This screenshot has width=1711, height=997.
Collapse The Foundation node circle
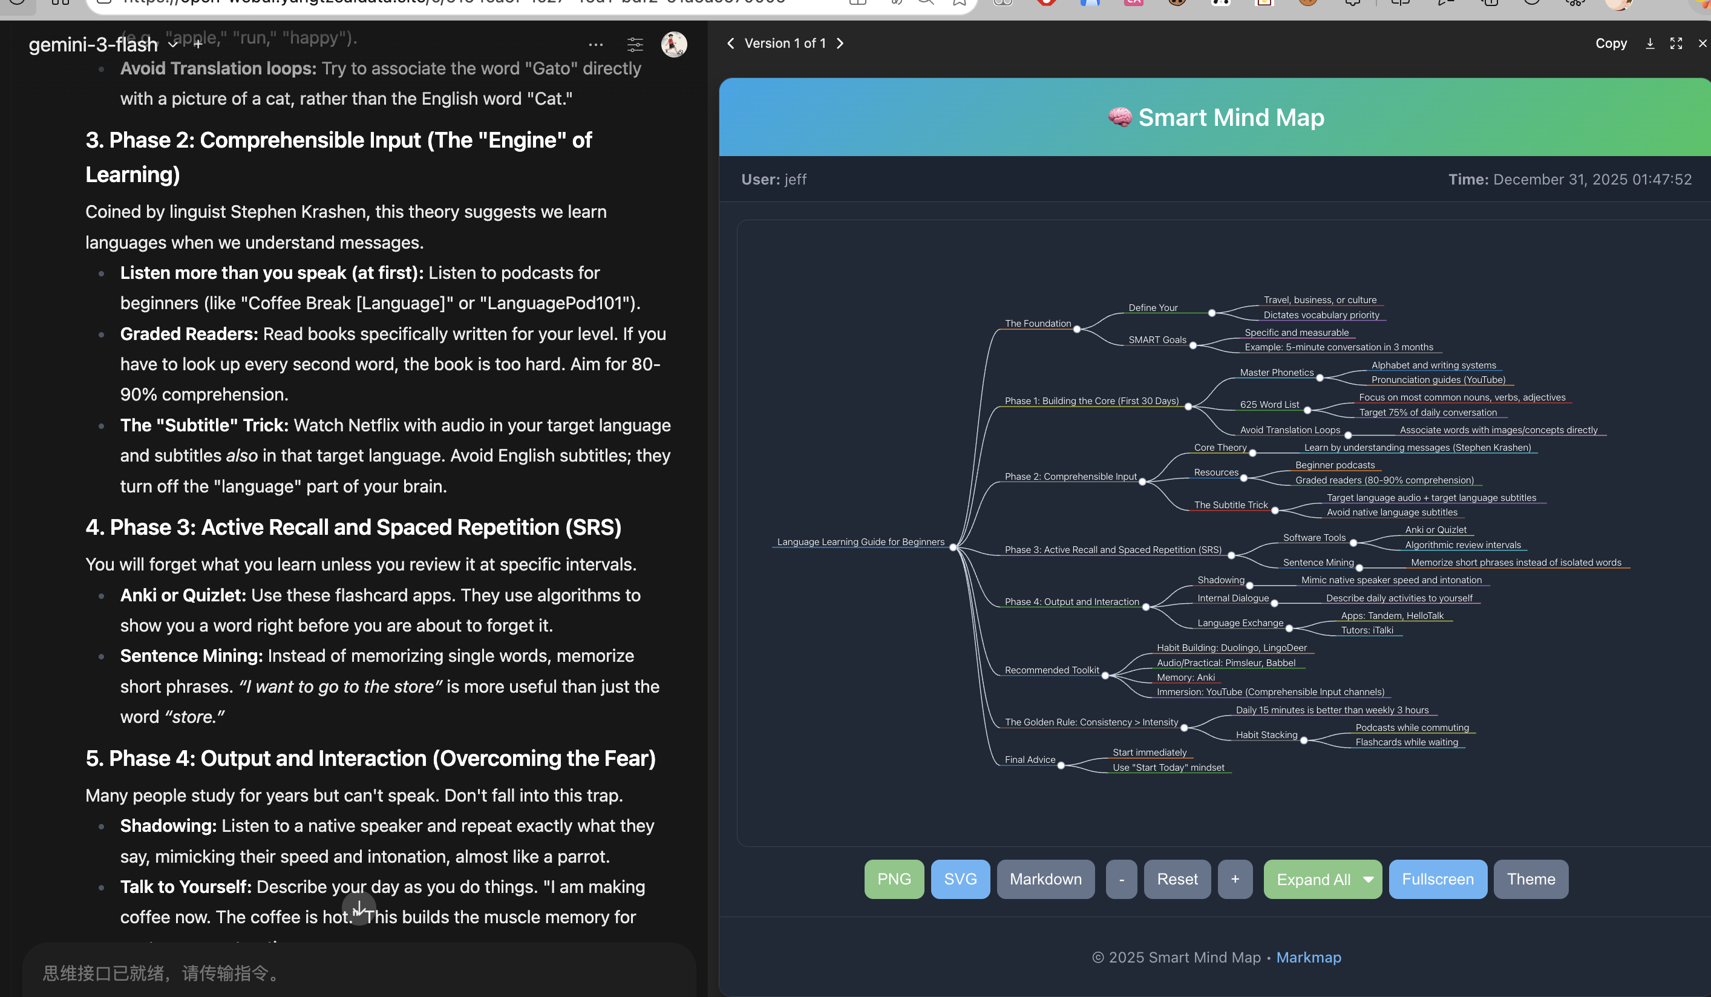(x=1077, y=329)
